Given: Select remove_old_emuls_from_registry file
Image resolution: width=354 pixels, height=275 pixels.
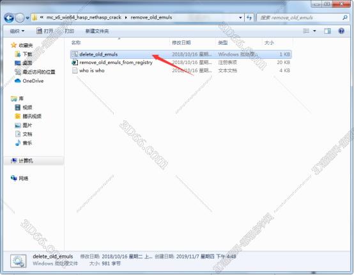Looking at the screenshot, I should [x=181, y=63].
